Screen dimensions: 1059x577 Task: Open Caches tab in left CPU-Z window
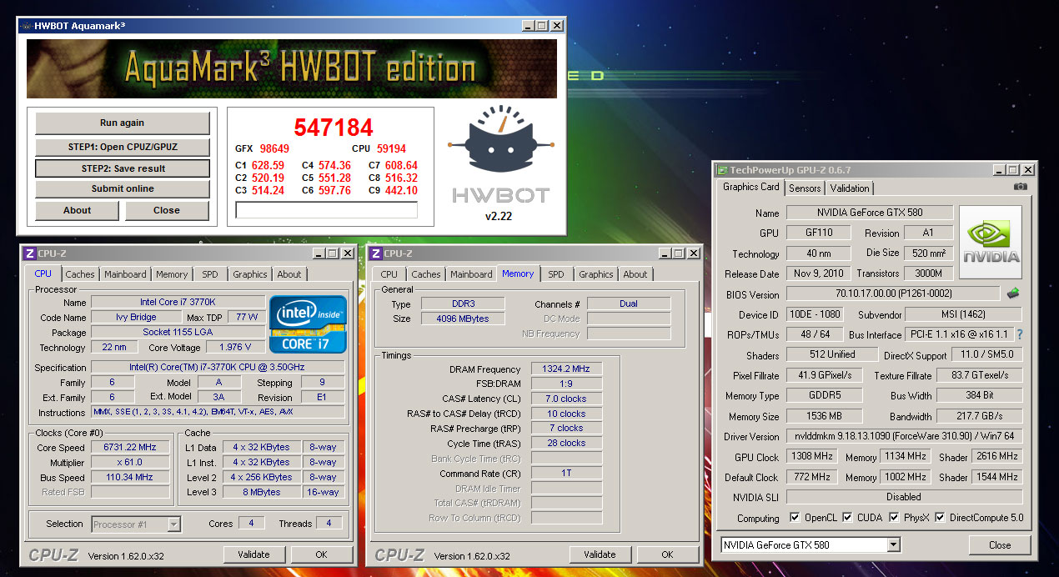click(80, 274)
